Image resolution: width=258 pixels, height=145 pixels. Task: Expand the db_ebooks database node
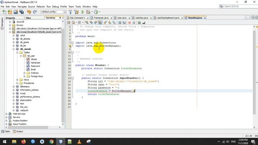pos(14,39)
